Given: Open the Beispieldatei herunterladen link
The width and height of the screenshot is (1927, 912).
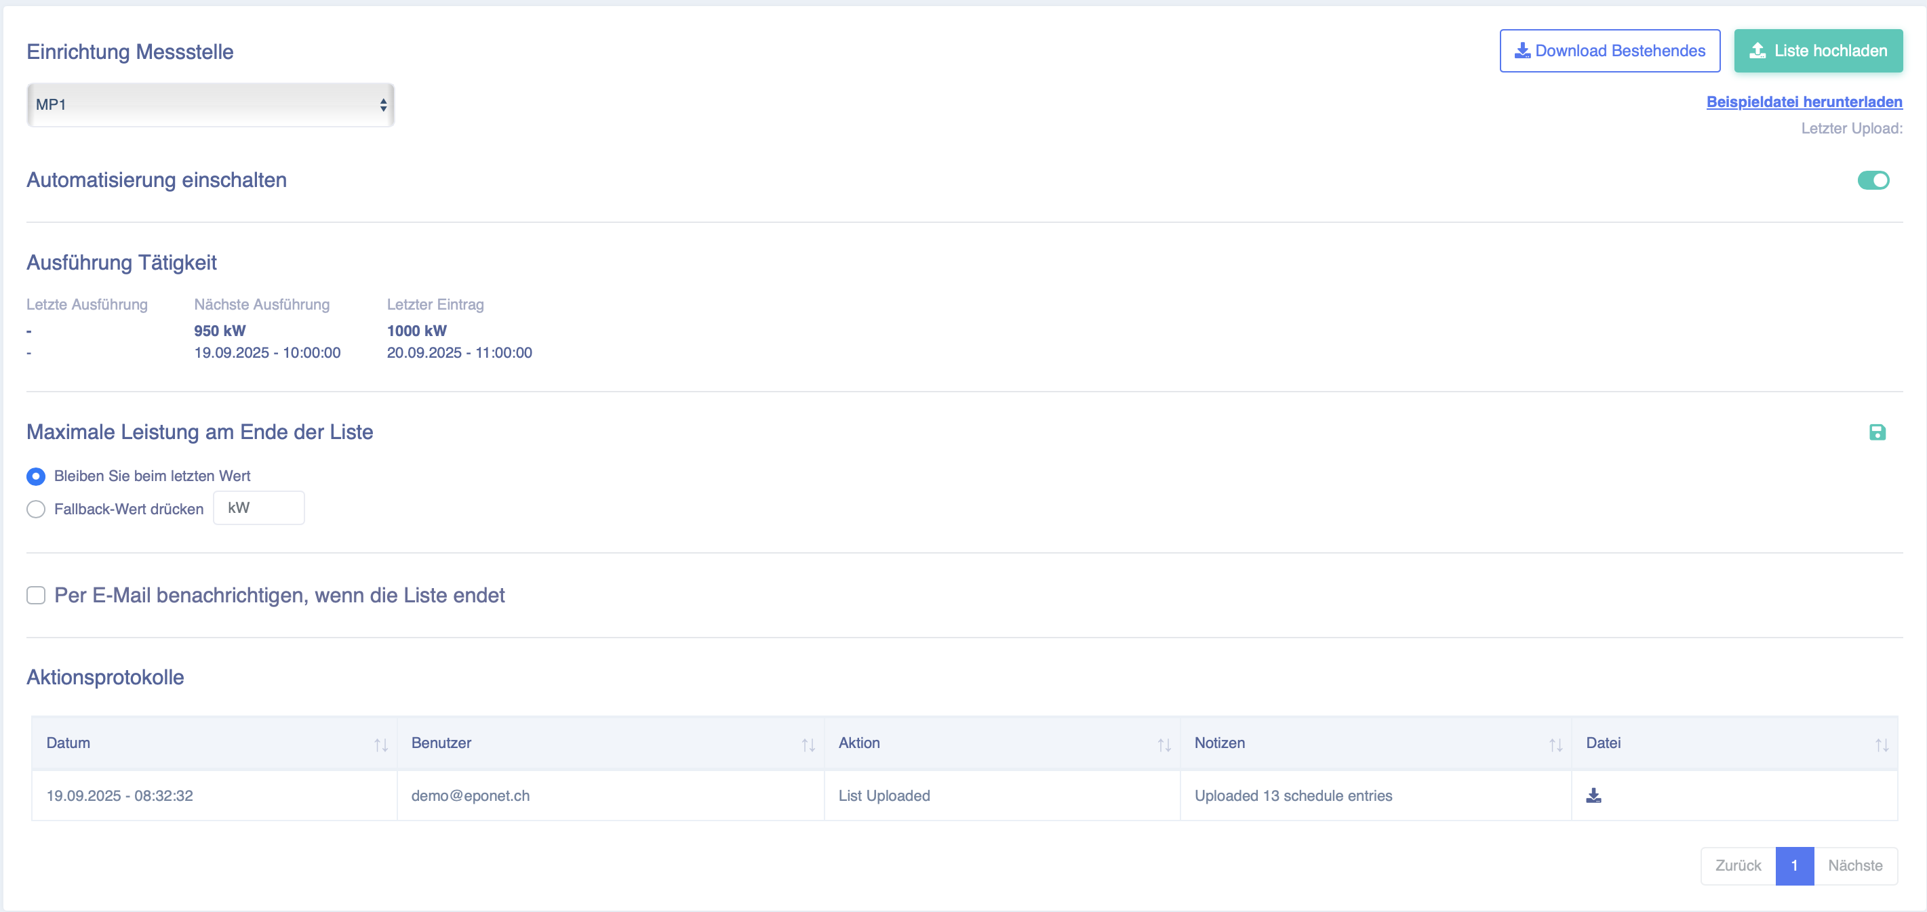Looking at the screenshot, I should (1804, 102).
